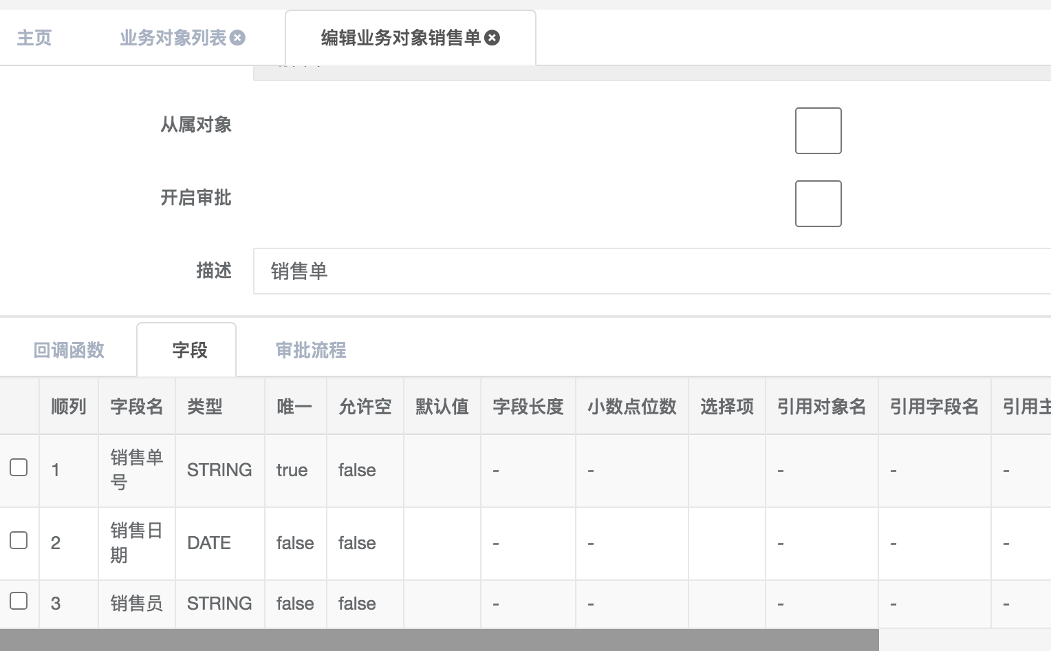Open the 回调函数 tab
Image resolution: width=1051 pixels, height=651 pixels.
(x=69, y=350)
